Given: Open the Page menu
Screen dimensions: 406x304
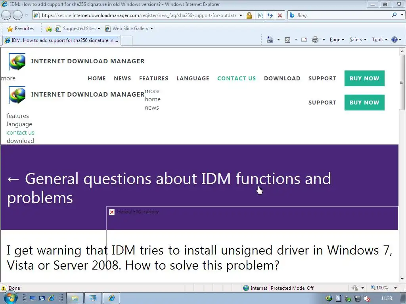Looking at the screenshot, I should pyautogui.click(x=337, y=40).
